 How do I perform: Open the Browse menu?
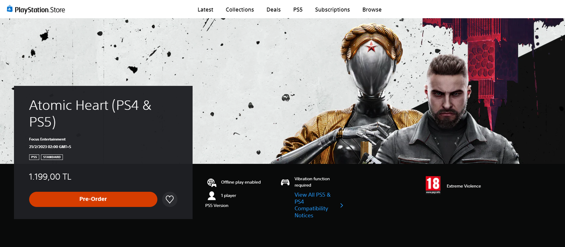[x=372, y=10]
